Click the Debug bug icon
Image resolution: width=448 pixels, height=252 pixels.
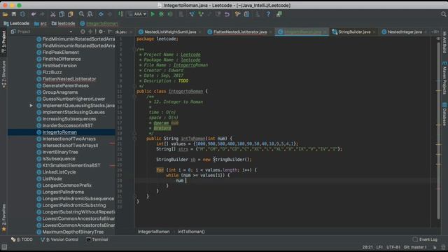(161, 14)
